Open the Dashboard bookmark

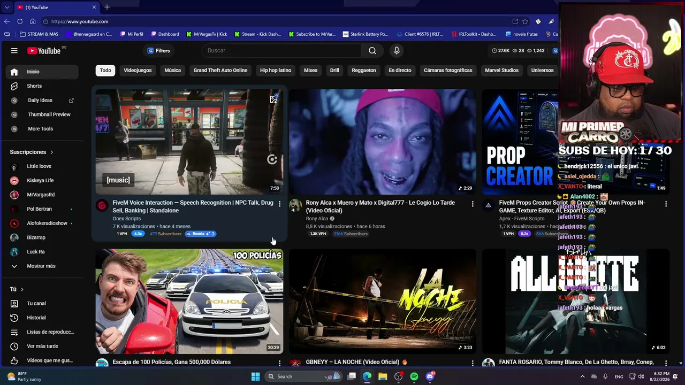click(164, 34)
